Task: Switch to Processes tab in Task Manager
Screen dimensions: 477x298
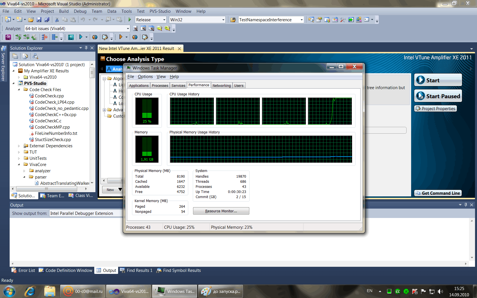Action: pyautogui.click(x=160, y=85)
